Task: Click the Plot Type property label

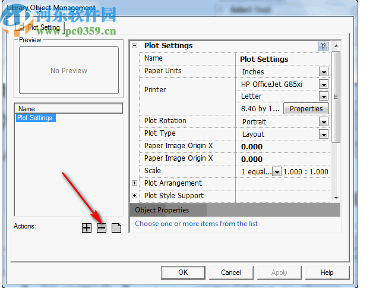Action: pos(160,133)
